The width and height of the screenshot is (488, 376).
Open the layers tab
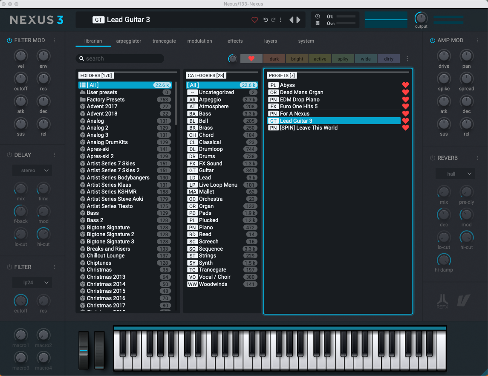pyautogui.click(x=271, y=41)
